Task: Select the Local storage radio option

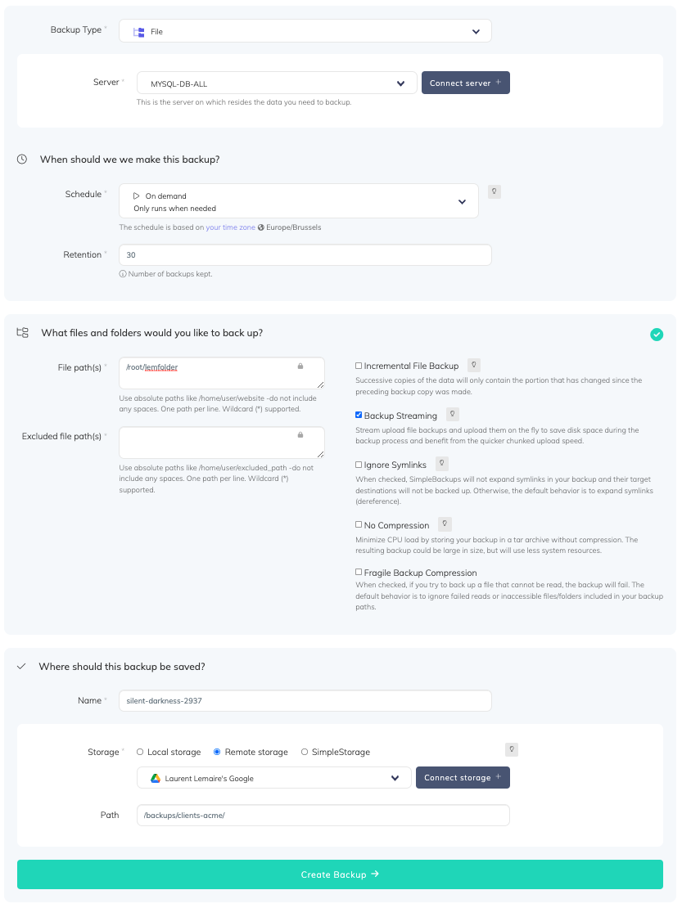Action: pos(140,752)
